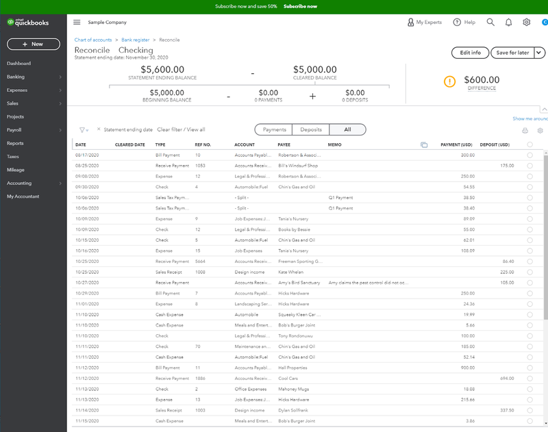Open notifications bell
Image resolution: width=548 pixels, height=432 pixels.
(x=508, y=23)
